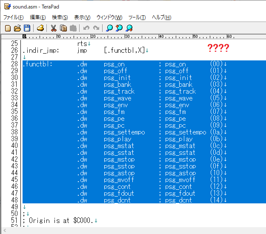The image size is (266, 234).
Task: Click 'psg_init' operand on line 30
Action: click(117, 78)
